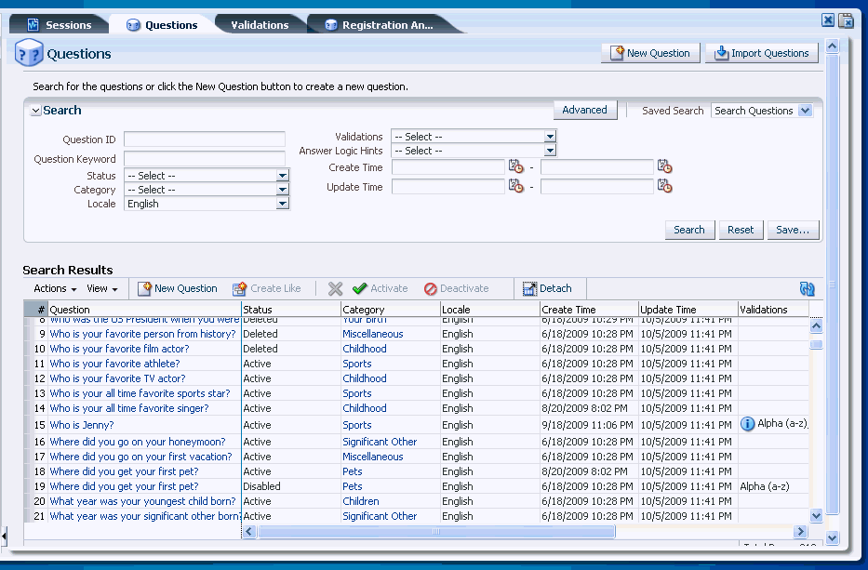The width and height of the screenshot is (868, 570).
Task: Click the refresh icon at the toolbar's right
Action: pos(807,288)
